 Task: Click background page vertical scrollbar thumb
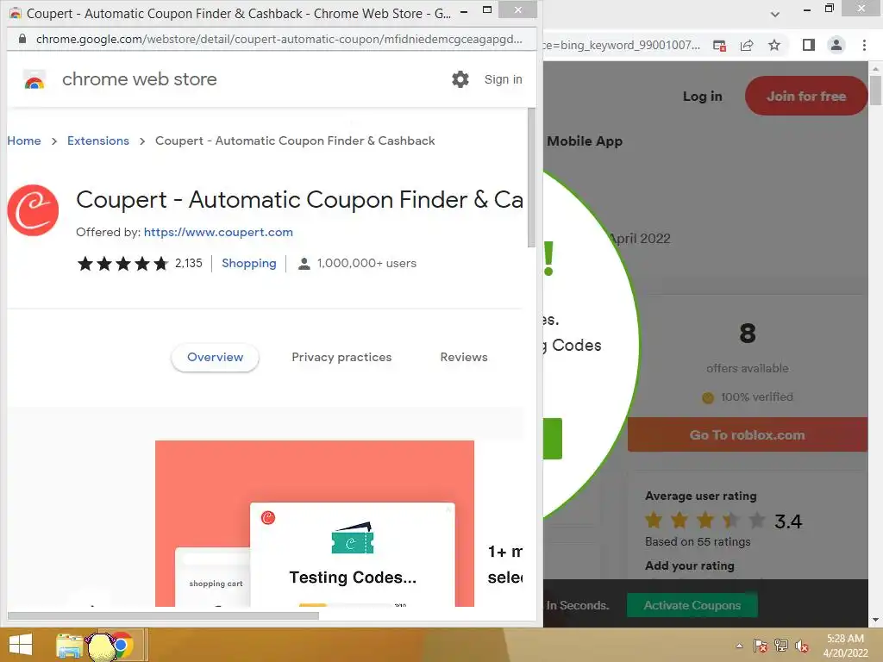click(x=875, y=90)
